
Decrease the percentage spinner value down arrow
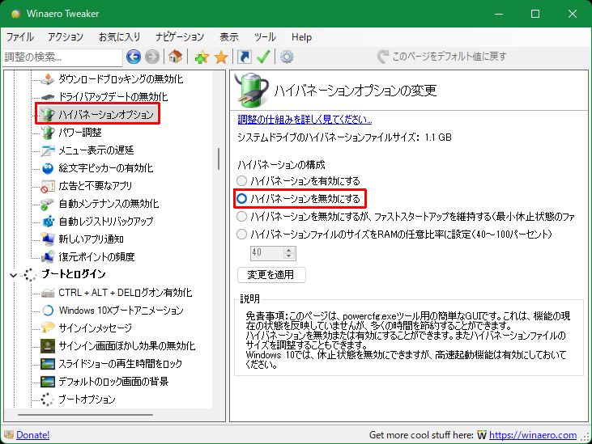tap(289, 256)
